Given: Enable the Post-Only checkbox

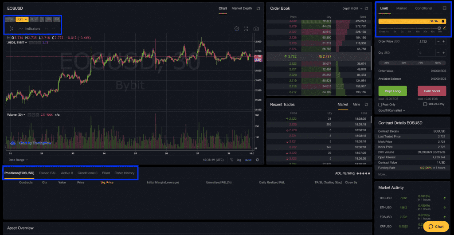Looking at the screenshot, I should point(380,105).
